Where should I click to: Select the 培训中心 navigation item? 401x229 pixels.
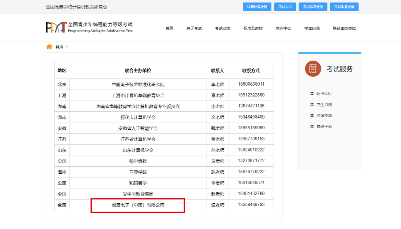pyautogui.click(x=283, y=28)
